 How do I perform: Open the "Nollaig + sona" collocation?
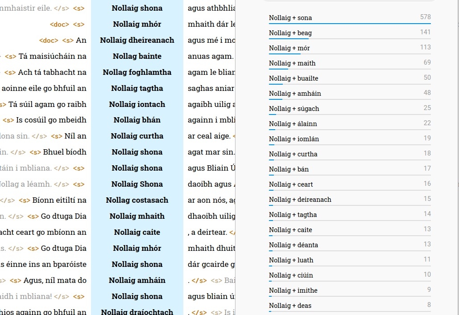tap(290, 18)
